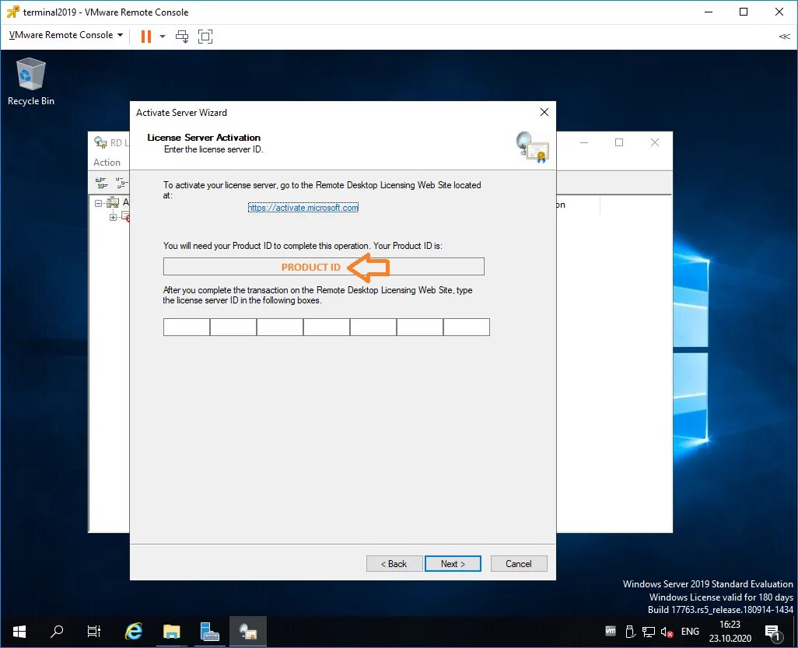
Task: Select the All servers tree icon
Action: click(113, 202)
